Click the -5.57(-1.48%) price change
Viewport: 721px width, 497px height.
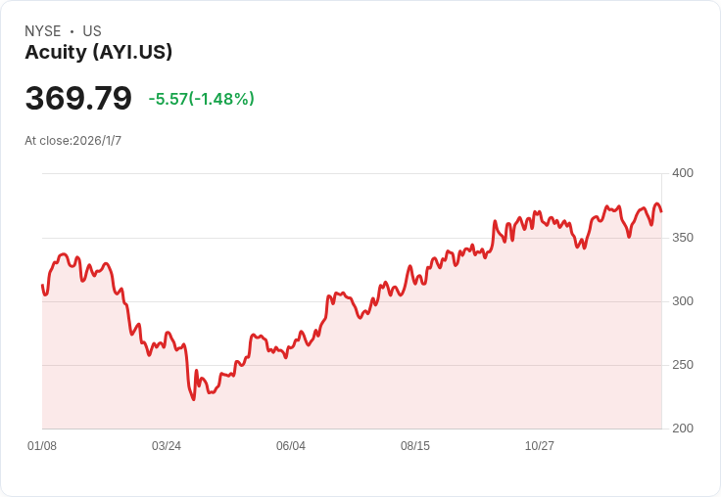coord(201,99)
